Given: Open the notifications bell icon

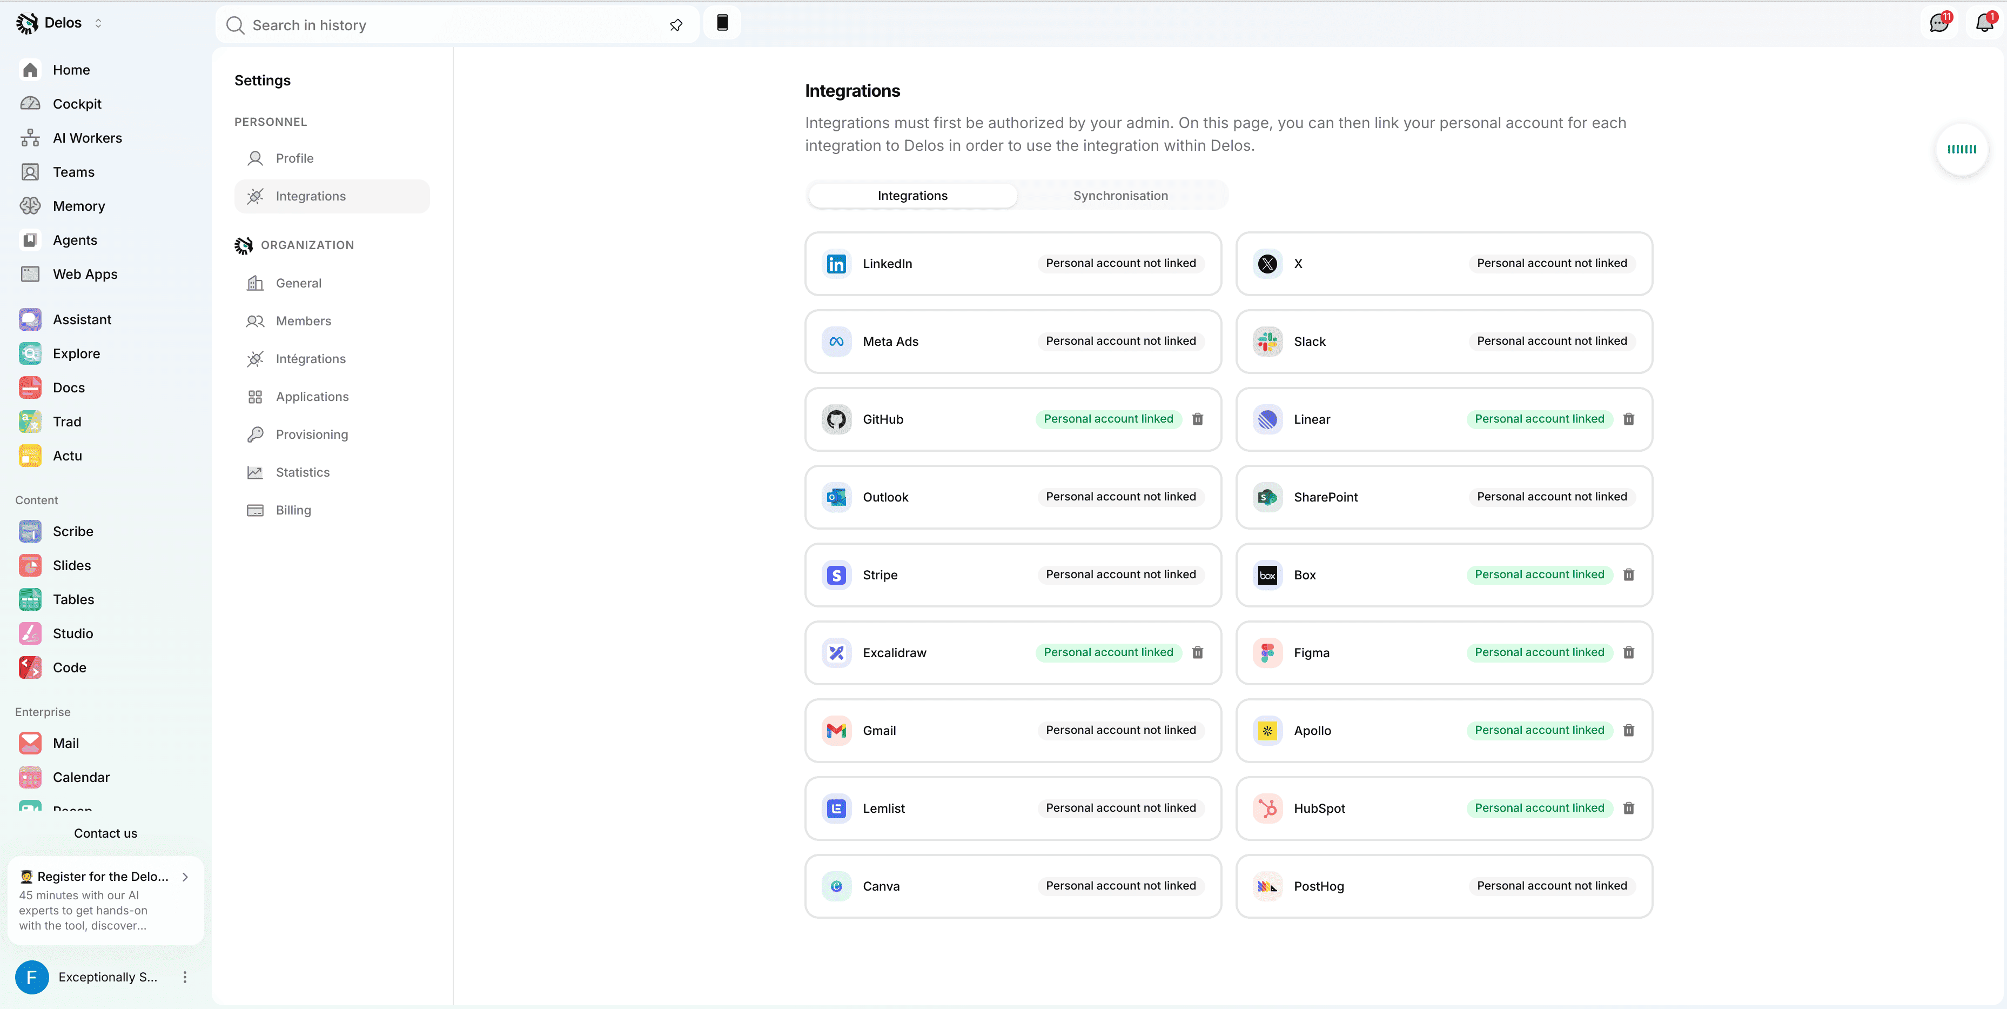Looking at the screenshot, I should click(1984, 23).
